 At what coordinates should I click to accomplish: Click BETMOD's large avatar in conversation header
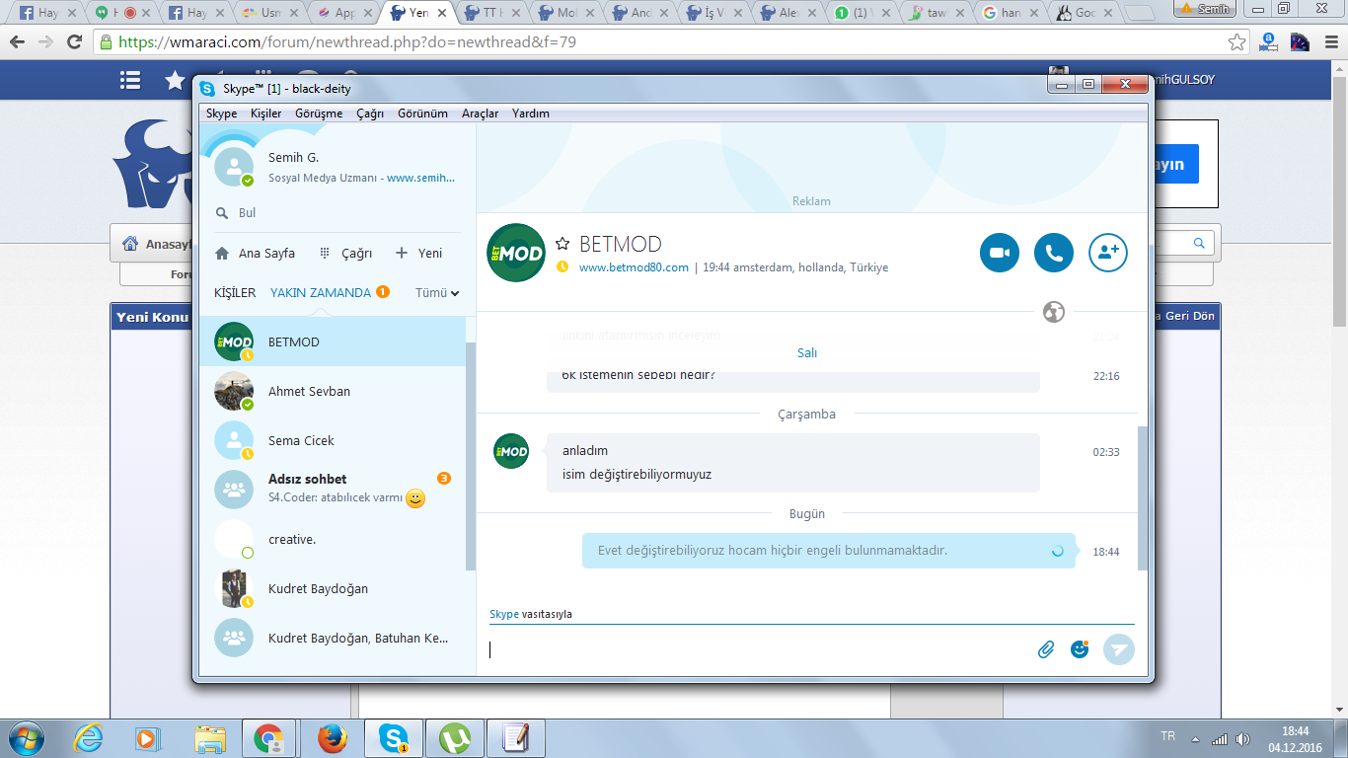tap(516, 253)
